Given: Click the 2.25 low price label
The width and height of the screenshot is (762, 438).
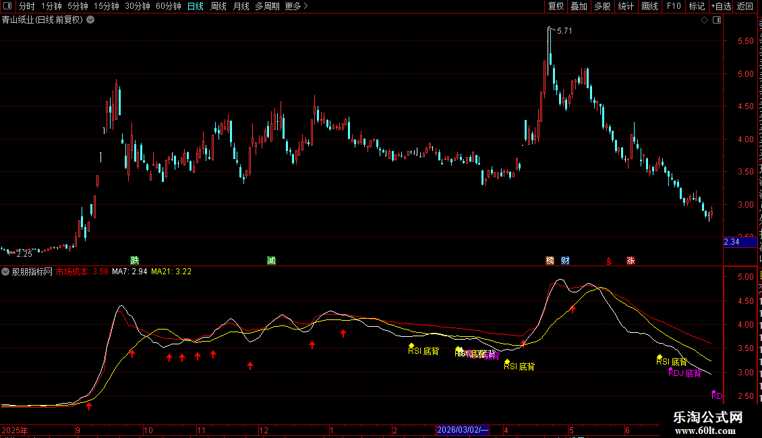Looking at the screenshot, I should (x=24, y=254).
